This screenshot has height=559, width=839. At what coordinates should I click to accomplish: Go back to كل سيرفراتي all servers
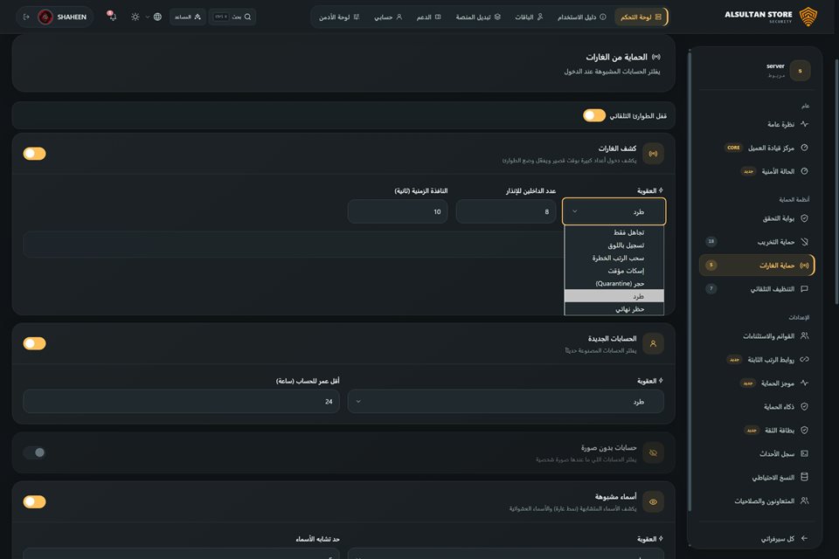coord(755,538)
